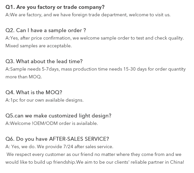Click the answer about foreign trade department
Screen dimensions: 194x173
click(x=88, y=15)
